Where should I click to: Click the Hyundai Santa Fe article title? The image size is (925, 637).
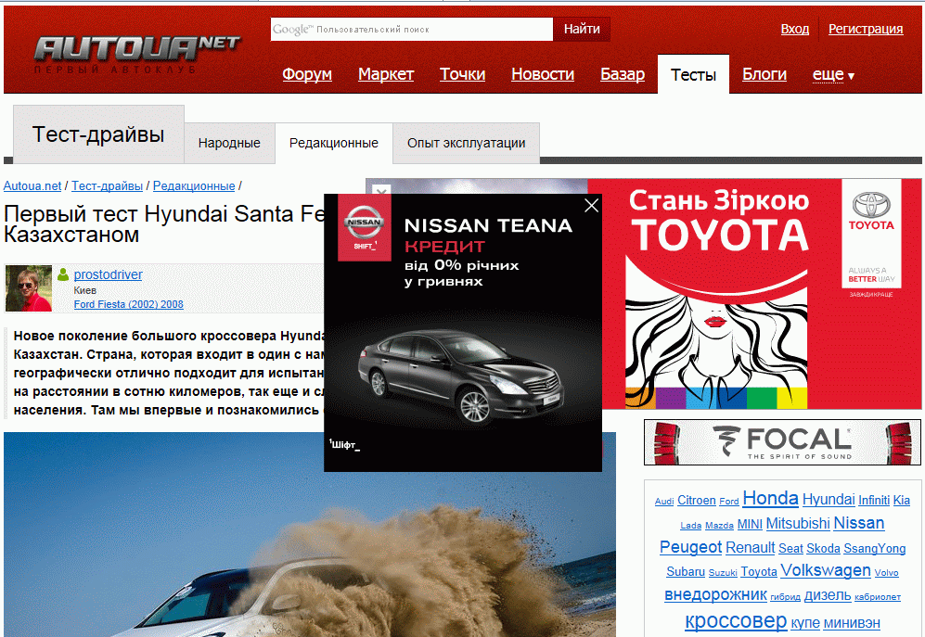tap(164, 223)
